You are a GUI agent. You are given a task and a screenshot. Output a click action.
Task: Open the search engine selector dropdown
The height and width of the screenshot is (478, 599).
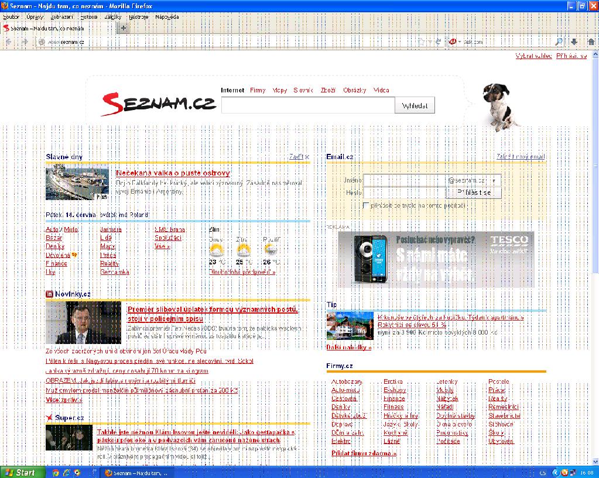[454, 42]
